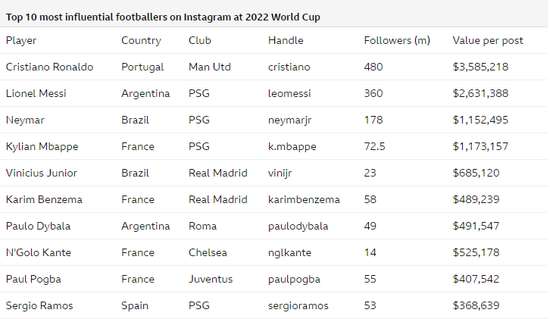The image size is (550, 319).
Task: Click the Player column header
Action: pos(21,41)
